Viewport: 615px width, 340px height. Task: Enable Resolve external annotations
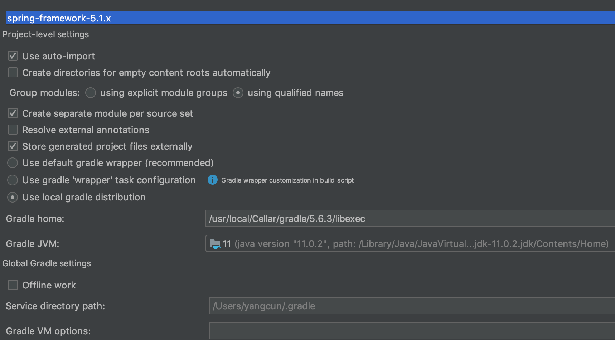point(13,130)
